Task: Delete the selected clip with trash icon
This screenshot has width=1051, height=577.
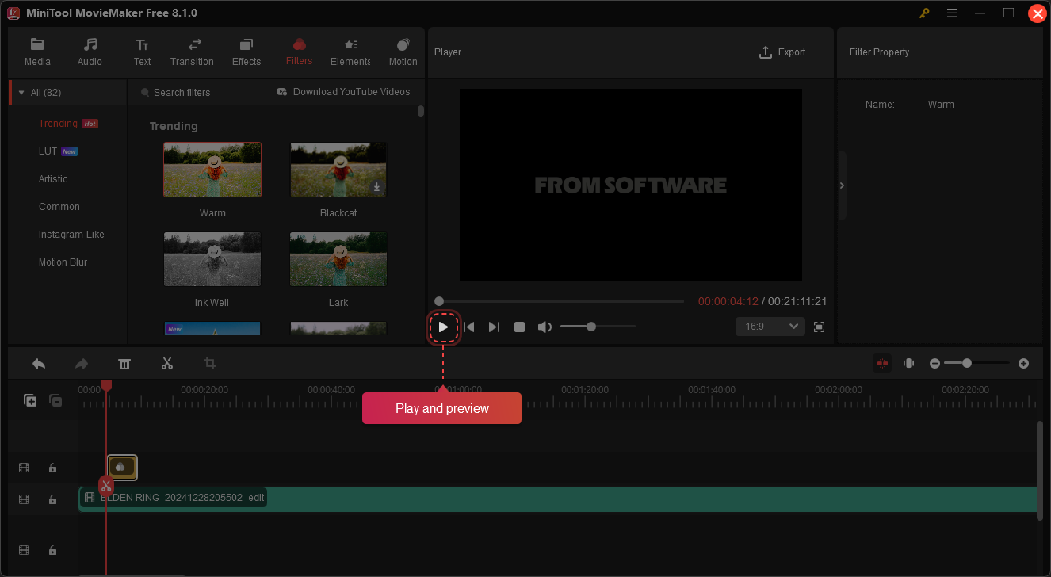Action: pyautogui.click(x=124, y=363)
